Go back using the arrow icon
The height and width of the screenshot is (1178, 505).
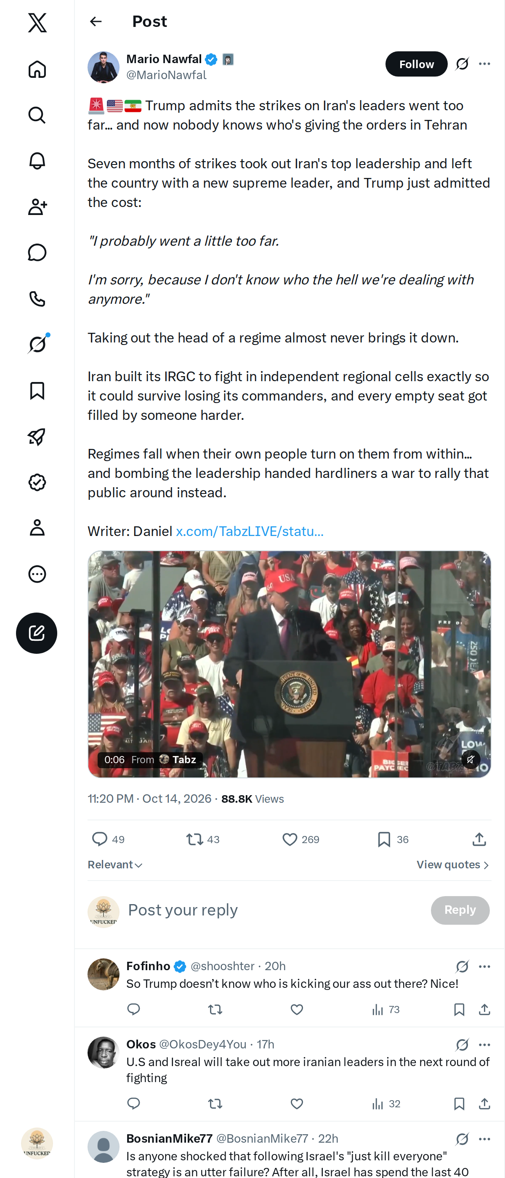point(96,21)
